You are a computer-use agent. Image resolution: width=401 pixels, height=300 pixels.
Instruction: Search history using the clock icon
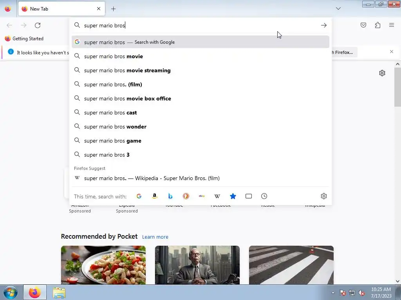tap(264, 196)
